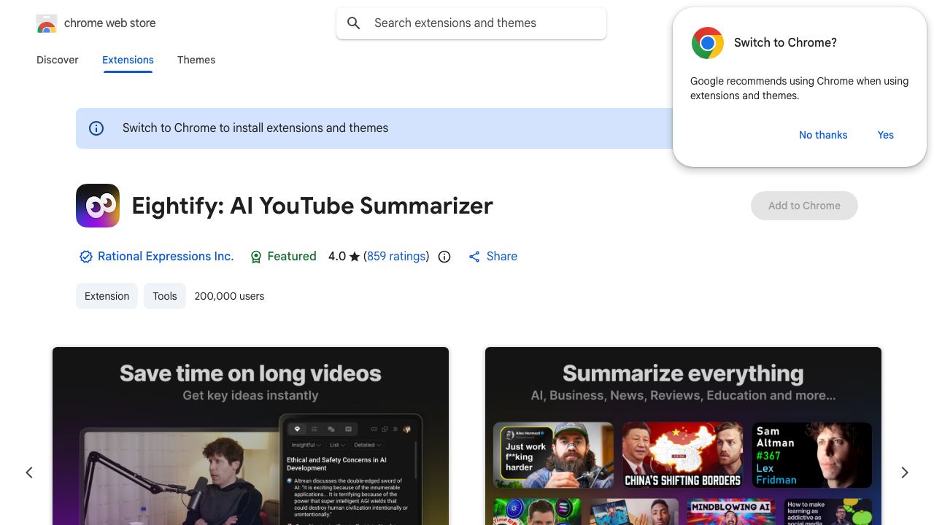Click the '200,000 users' text

(x=229, y=296)
